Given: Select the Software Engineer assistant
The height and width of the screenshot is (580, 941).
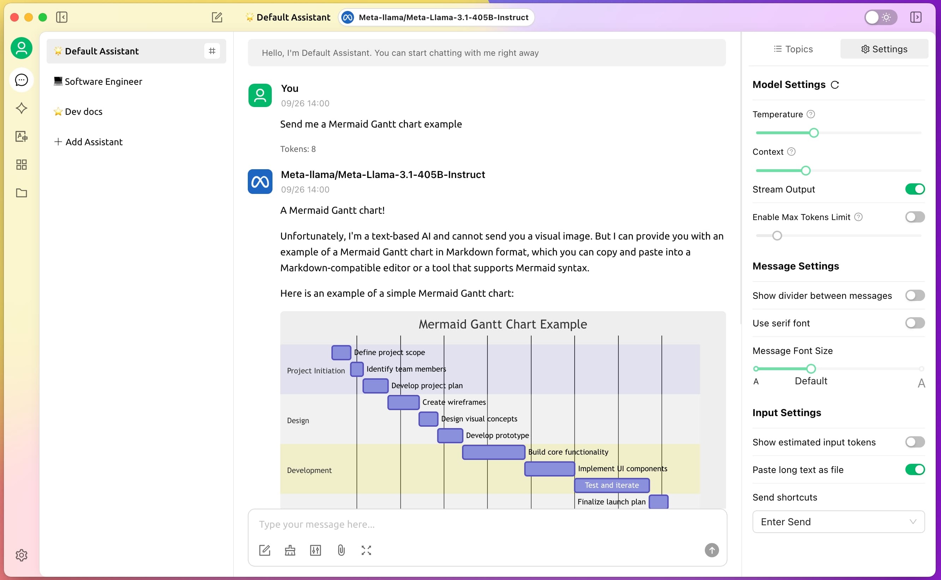Looking at the screenshot, I should point(103,81).
